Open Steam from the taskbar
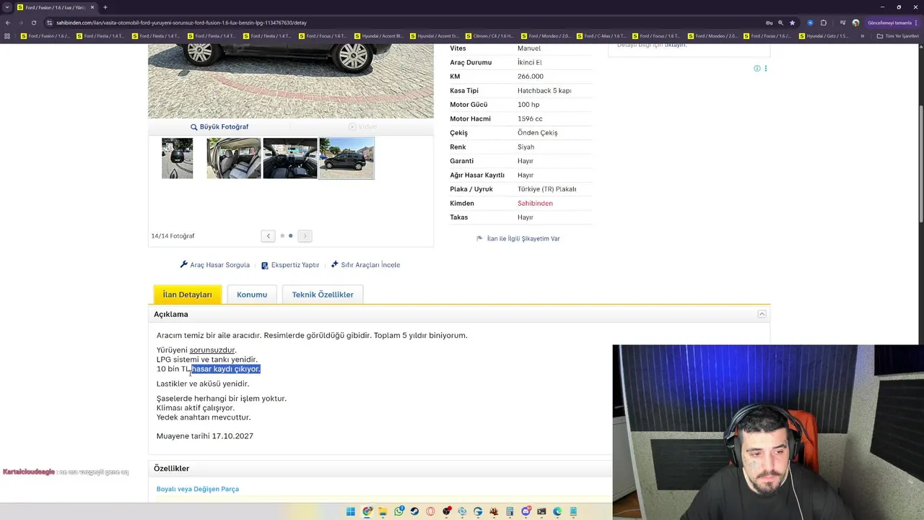The image size is (924, 520). coord(414,511)
